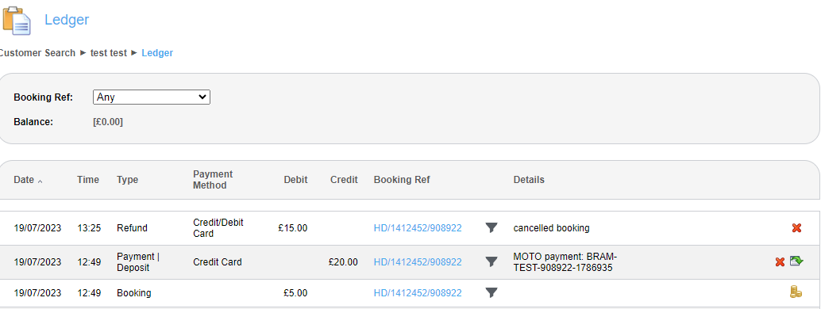Open booking reference link in Payment Deposit row

[418, 262]
